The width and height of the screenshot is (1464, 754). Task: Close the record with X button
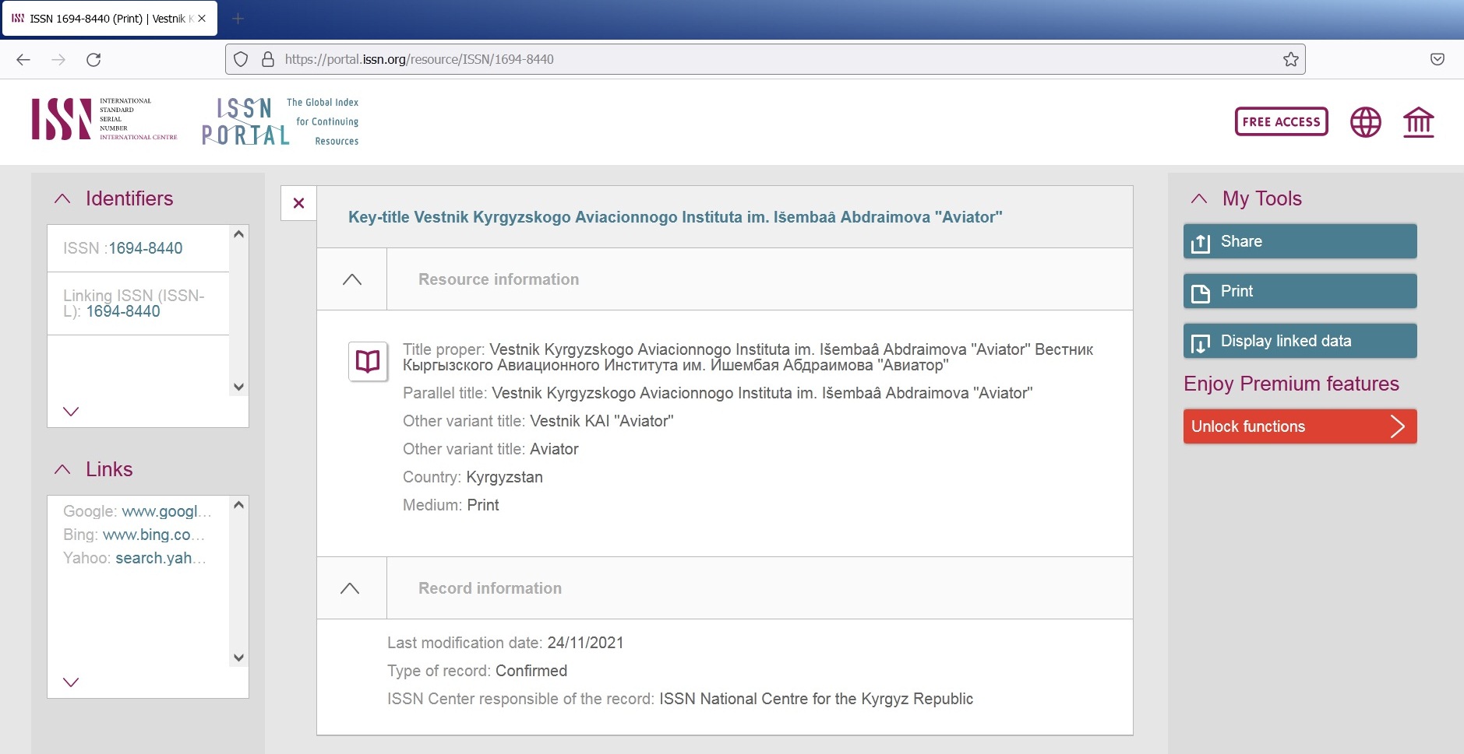click(298, 203)
